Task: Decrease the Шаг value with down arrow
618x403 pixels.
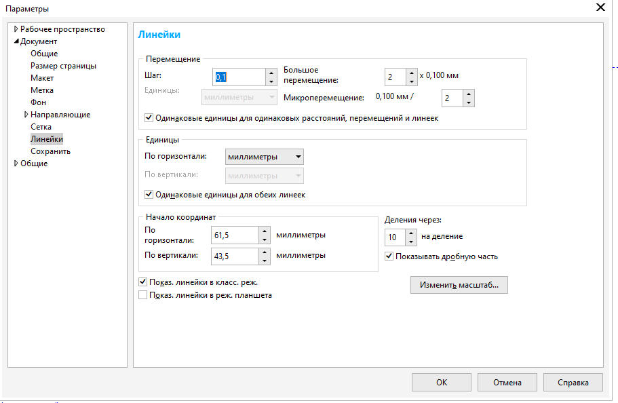Action: 271,81
